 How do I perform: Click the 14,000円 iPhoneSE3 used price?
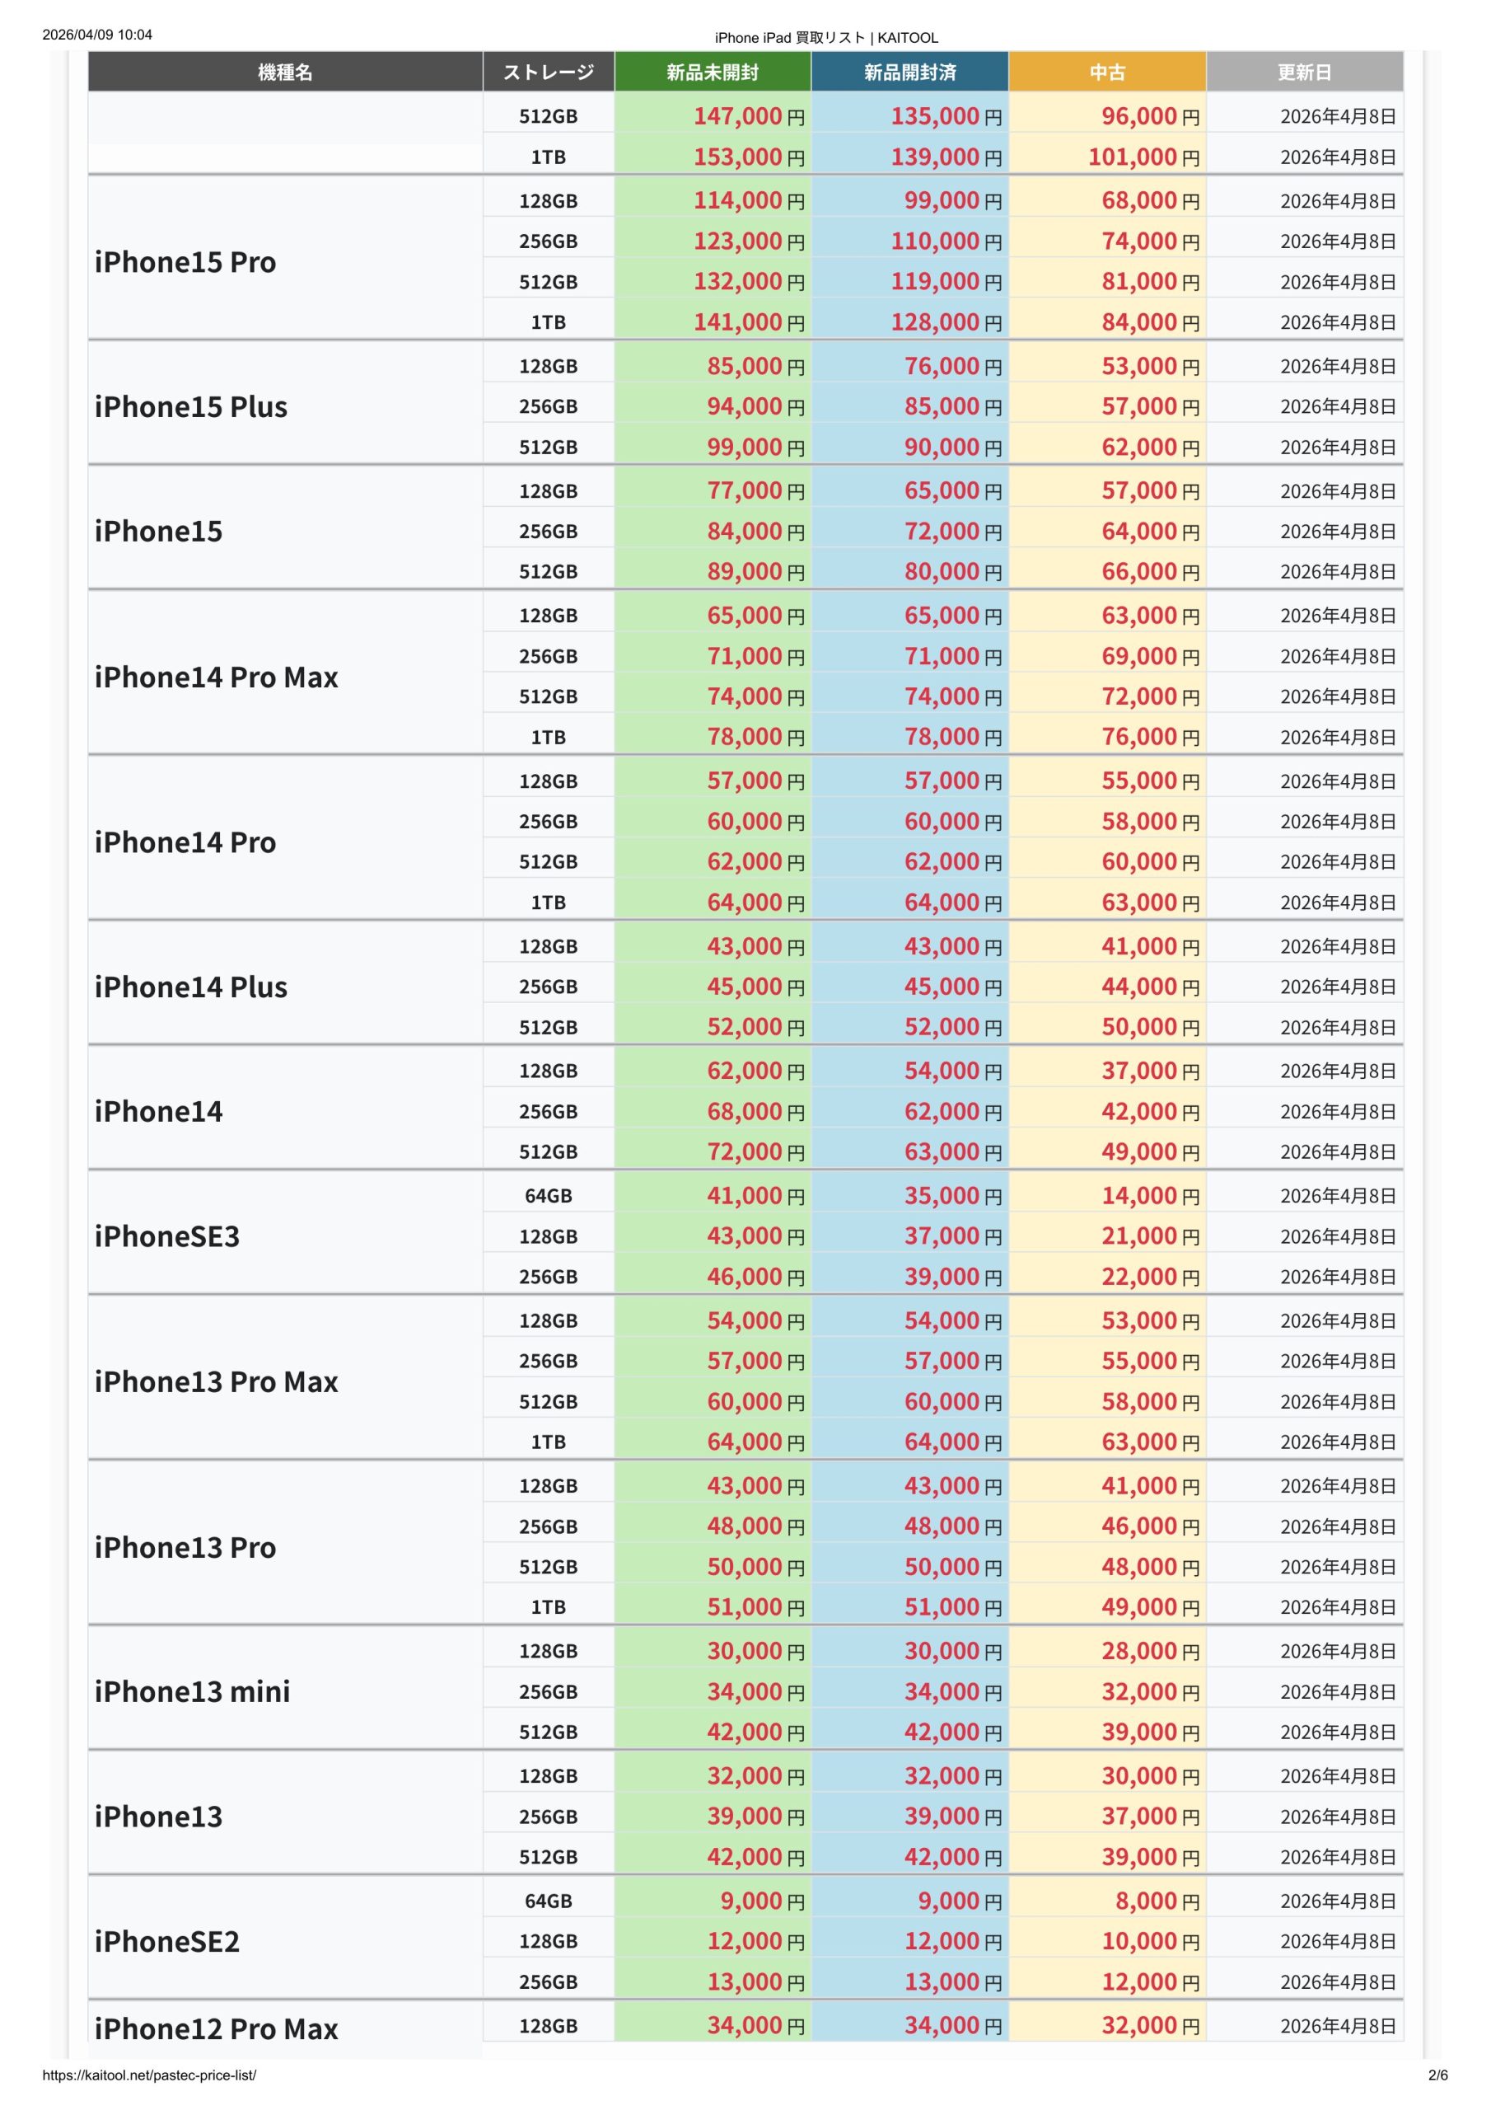coord(1150,1196)
